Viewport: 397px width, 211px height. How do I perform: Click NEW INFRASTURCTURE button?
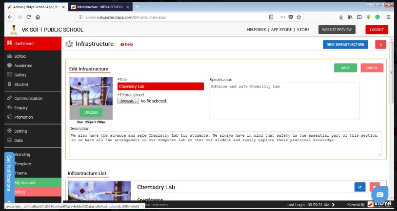click(x=345, y=44)
